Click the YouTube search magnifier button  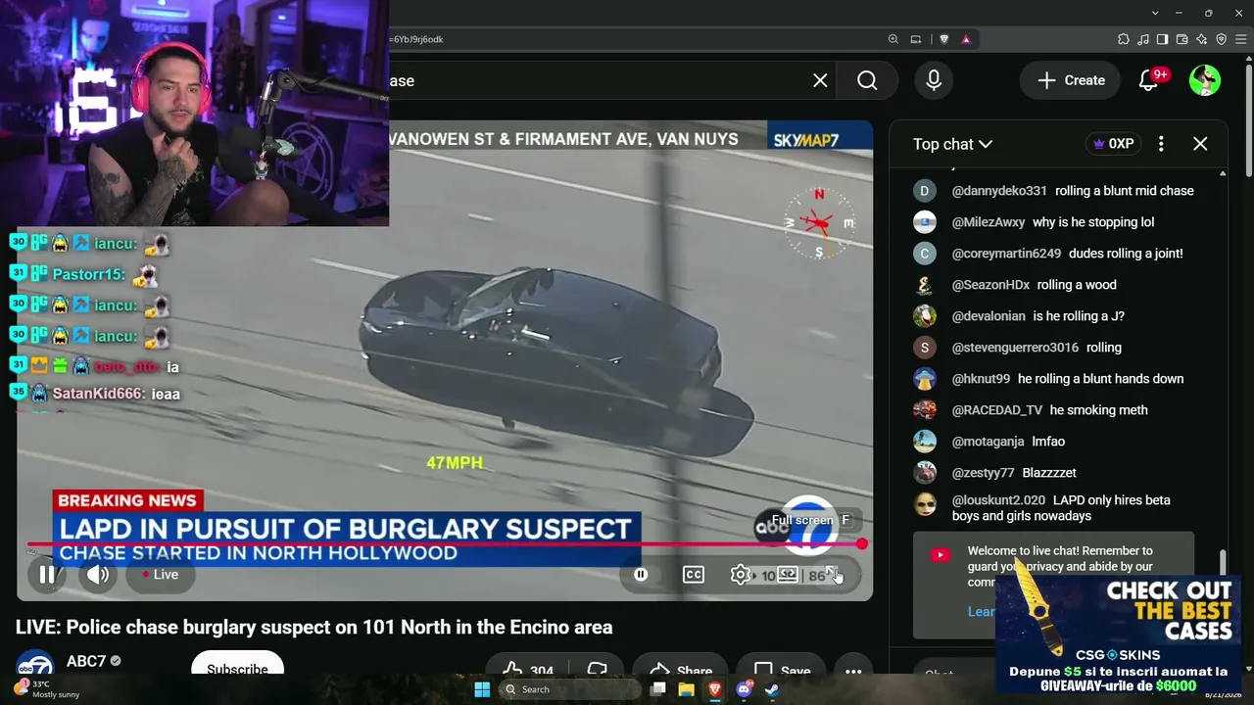867,80
